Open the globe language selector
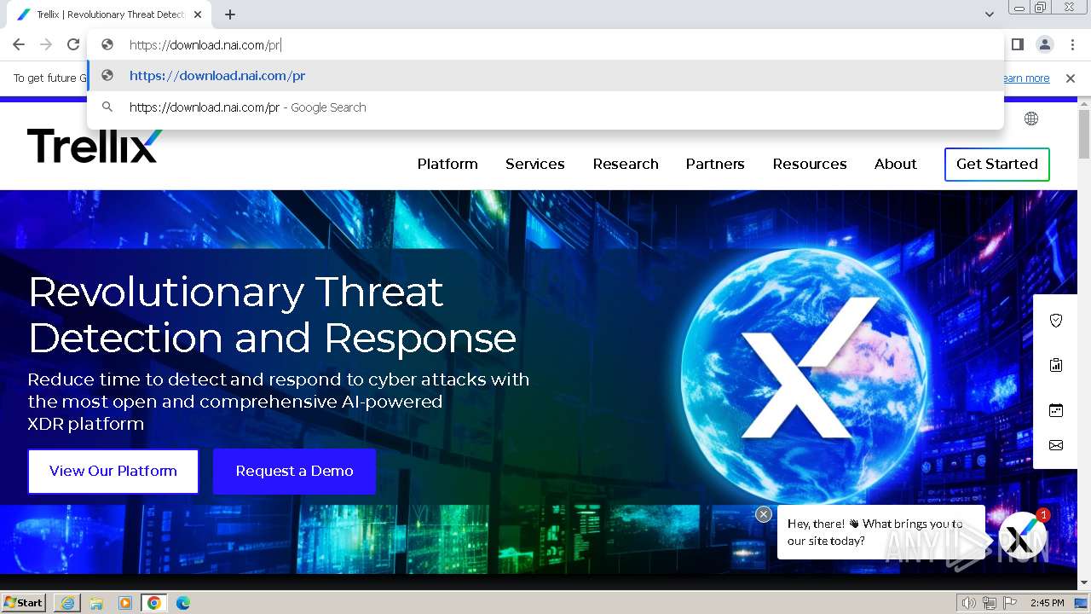Screen dimensions: 1091x614 click(x=1031, y=119)
